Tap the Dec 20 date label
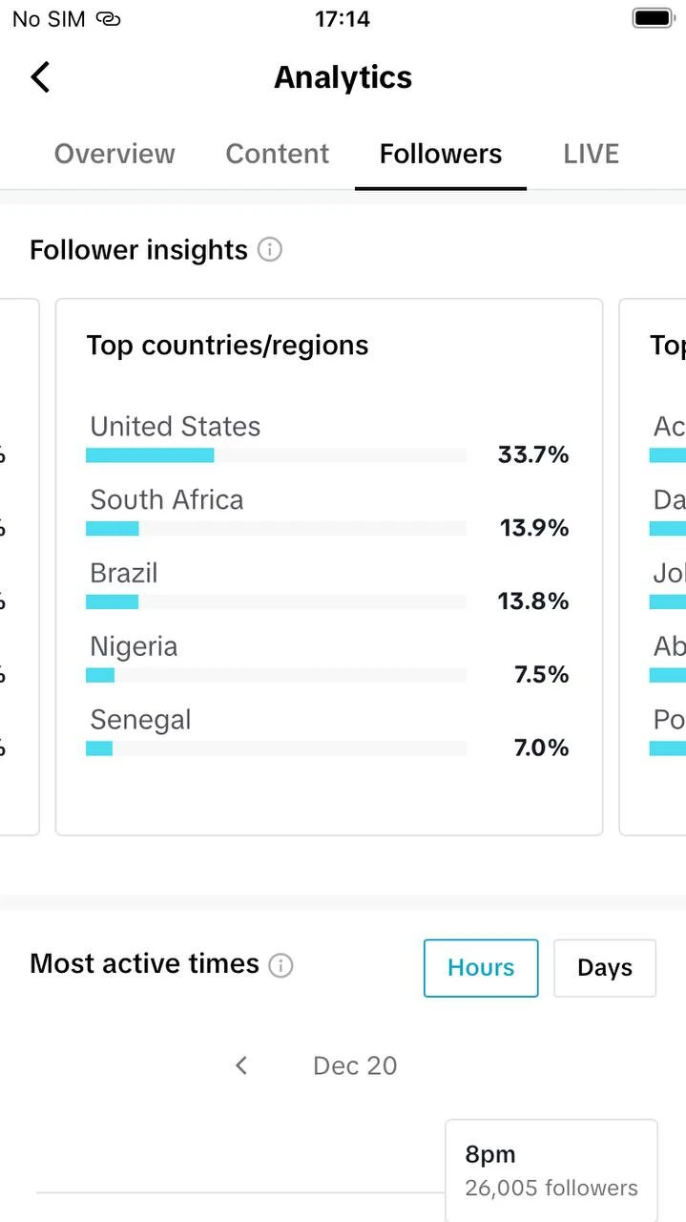This screenshot has height=1222, width=686. coord(355,1065)
